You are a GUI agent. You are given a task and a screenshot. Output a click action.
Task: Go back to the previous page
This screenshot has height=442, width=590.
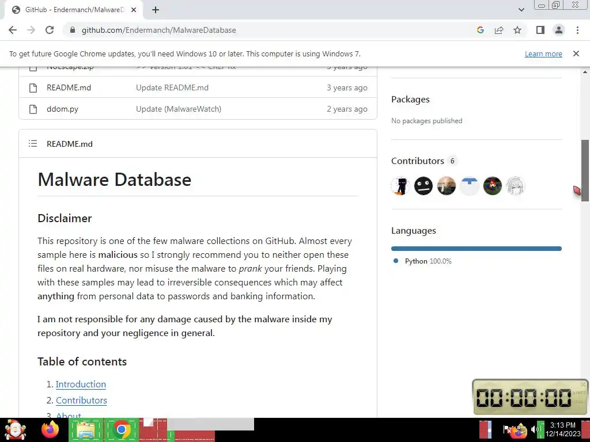(x=13, y=30)
